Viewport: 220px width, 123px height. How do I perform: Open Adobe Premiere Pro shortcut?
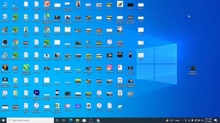(36, 95)
